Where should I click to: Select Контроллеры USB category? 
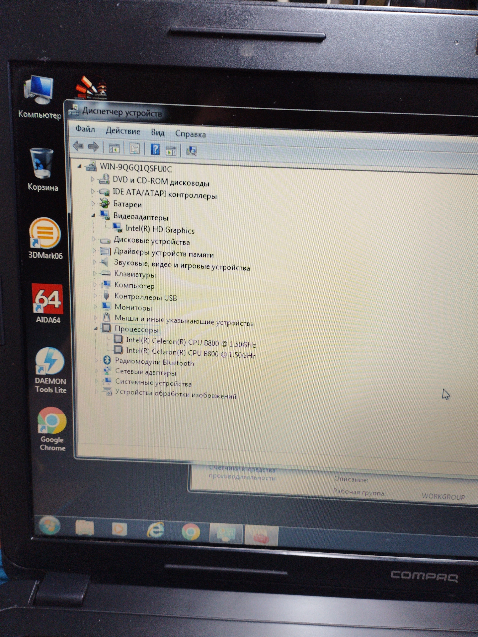tap(145, 297)
